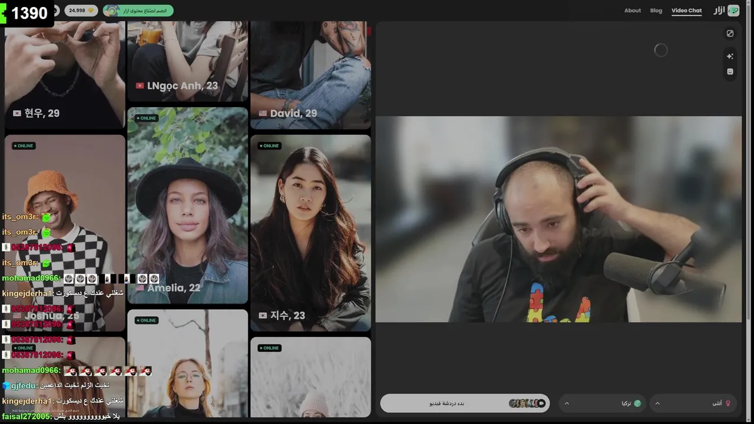
Task: Click chat username gjfedu
Action: (24, 385)
